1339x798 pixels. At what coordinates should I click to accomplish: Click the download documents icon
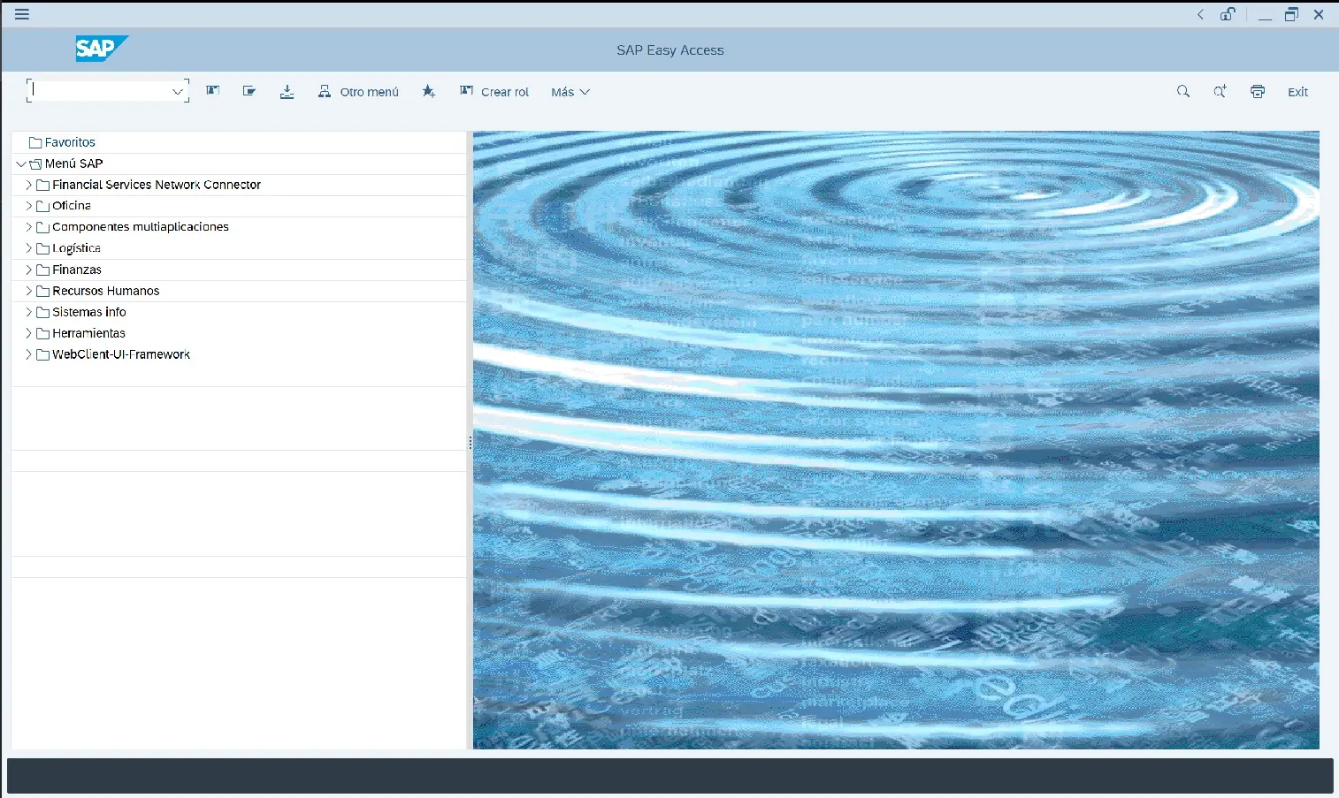pos(287,92)
